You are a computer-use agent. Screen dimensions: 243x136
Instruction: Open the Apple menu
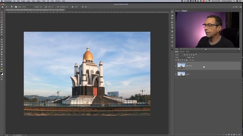(x=2, y=1)
